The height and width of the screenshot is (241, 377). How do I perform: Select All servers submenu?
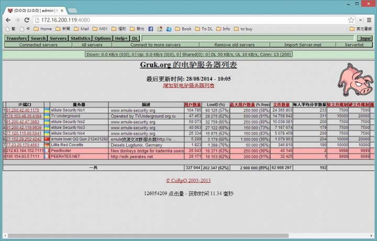[92, 45]
